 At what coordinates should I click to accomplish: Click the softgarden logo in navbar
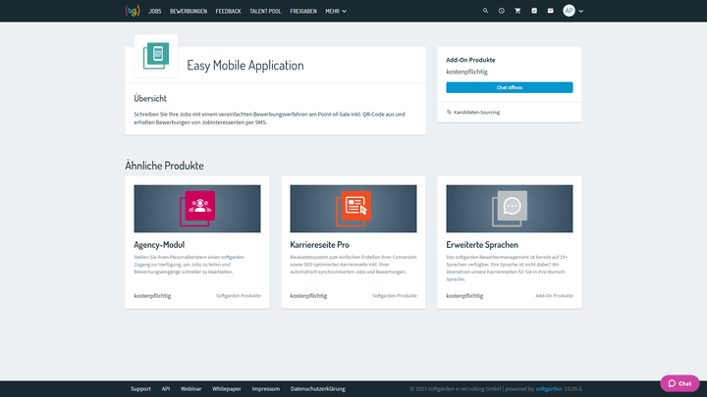[x=133, y=11]
